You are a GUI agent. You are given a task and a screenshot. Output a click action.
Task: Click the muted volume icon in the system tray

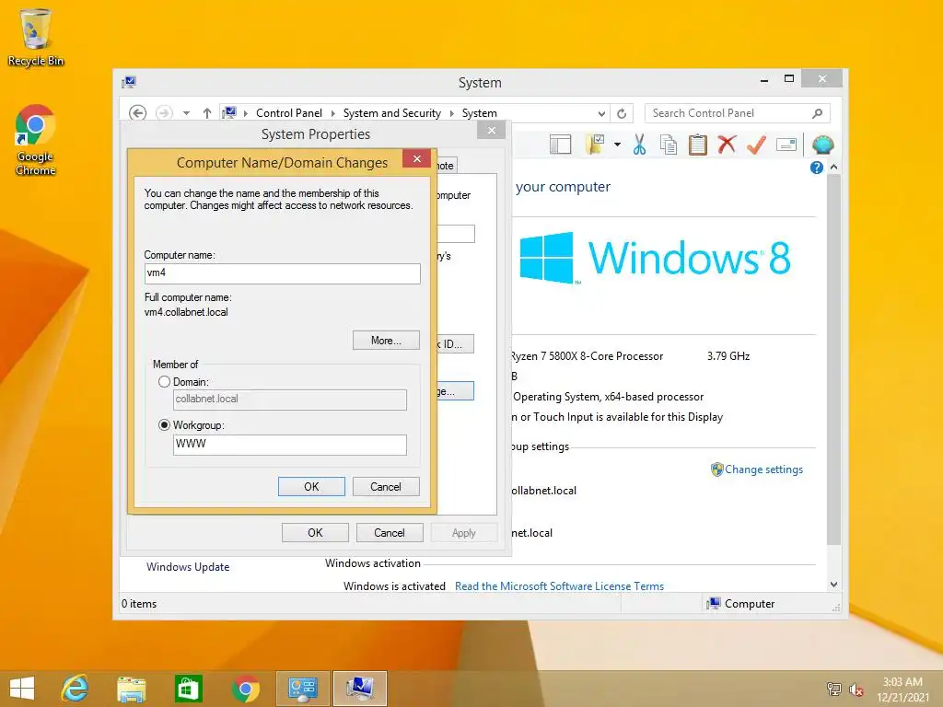[x=856, y=690]
